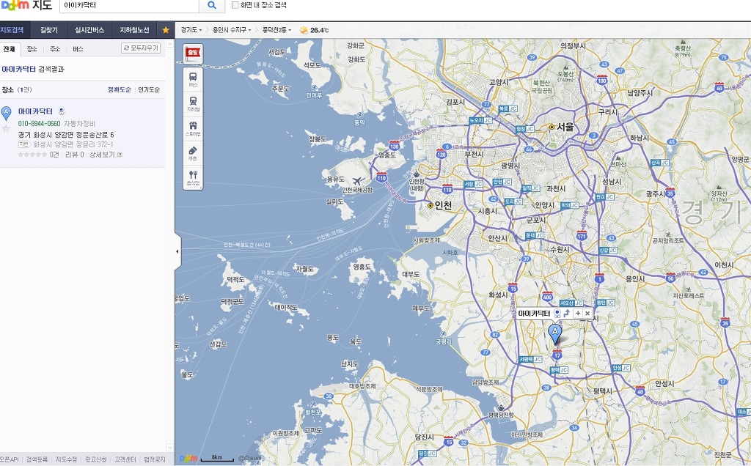Open roadview from the map popup

coord(557,314)
